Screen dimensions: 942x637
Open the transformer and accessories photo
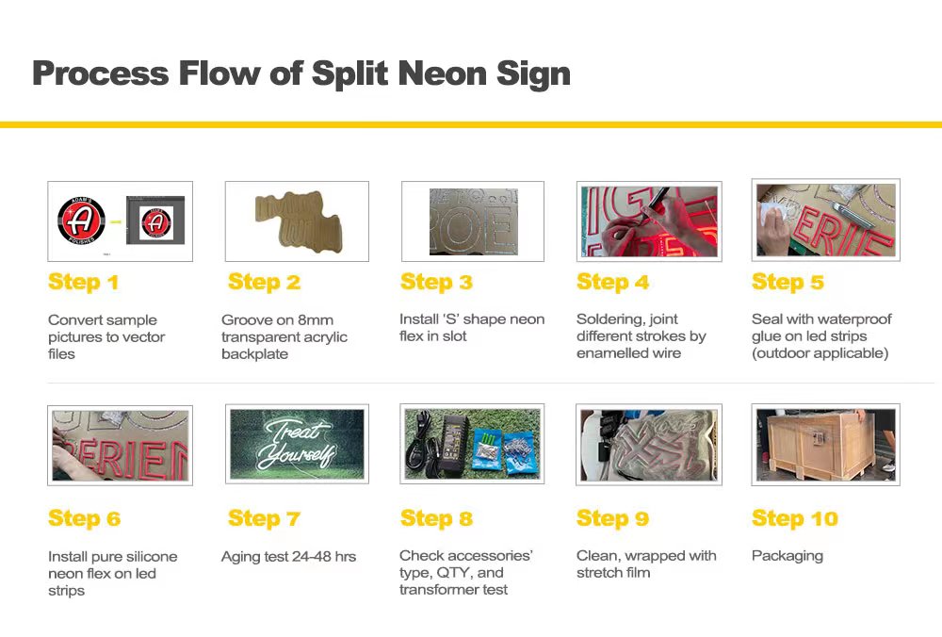pyautogui.click(x=472, y=444)
